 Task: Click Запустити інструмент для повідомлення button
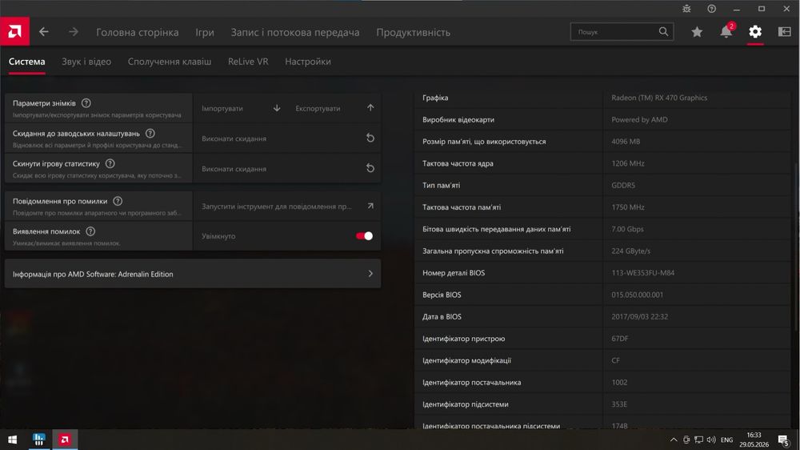pyautogui.click(x=286, y=207)
